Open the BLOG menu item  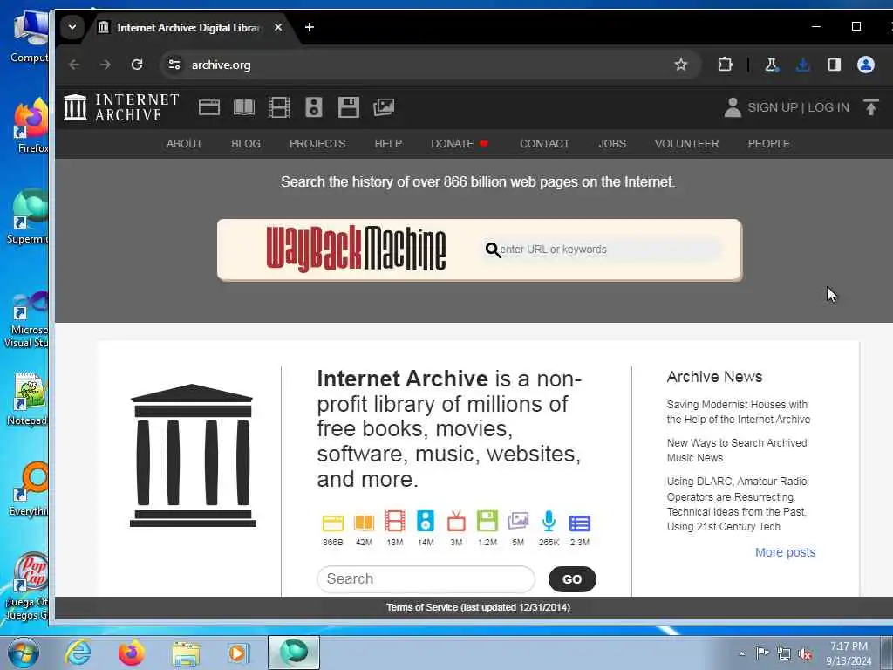245,144
